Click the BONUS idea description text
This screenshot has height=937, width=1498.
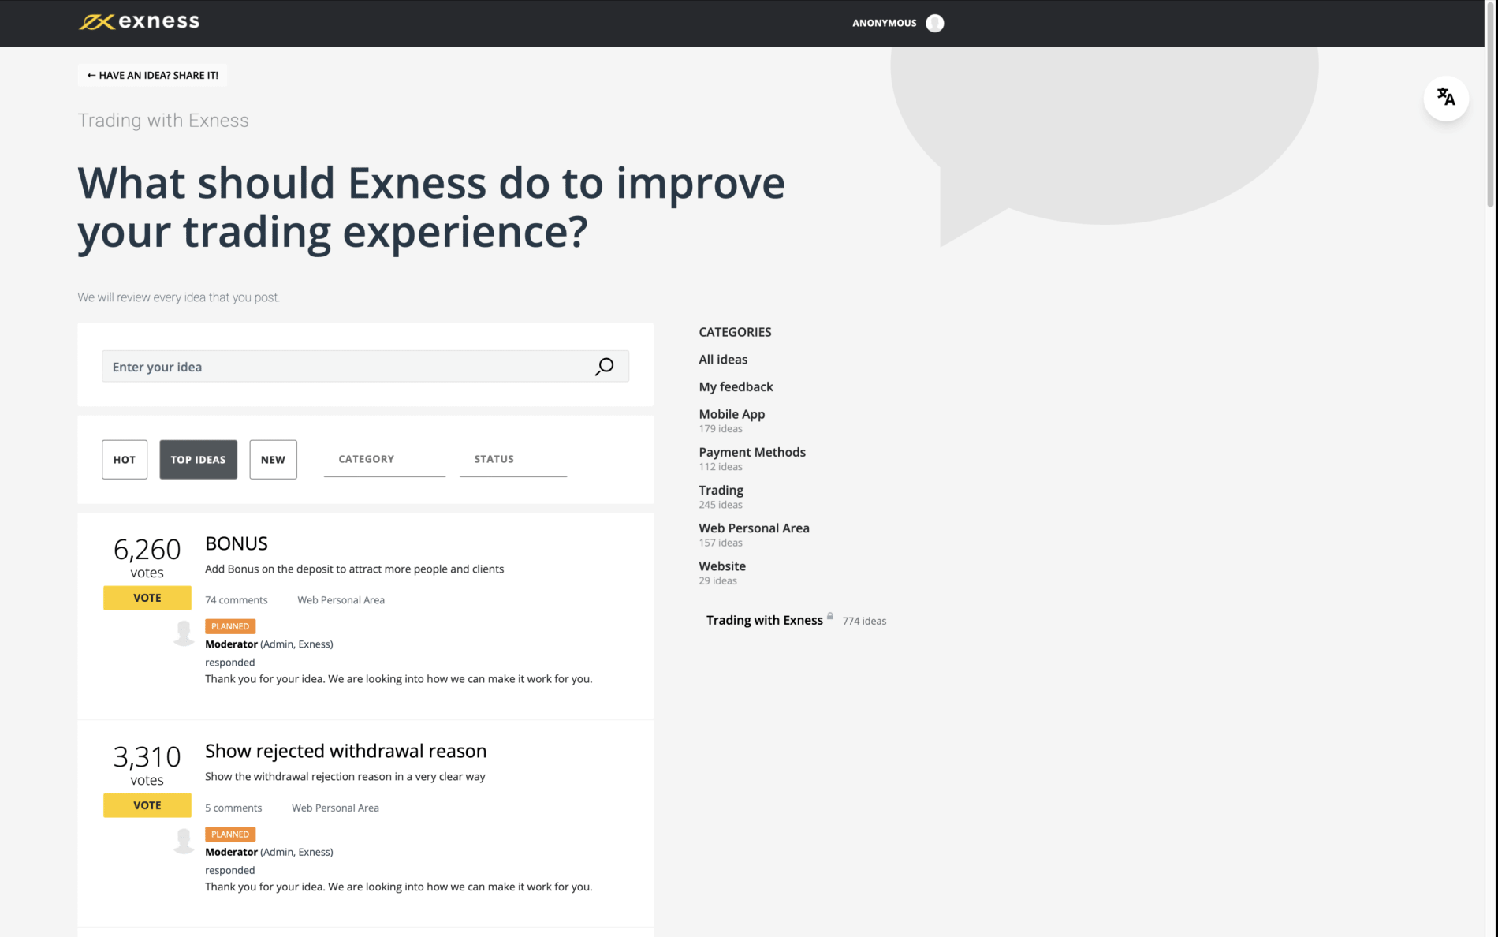coord(355,569)
